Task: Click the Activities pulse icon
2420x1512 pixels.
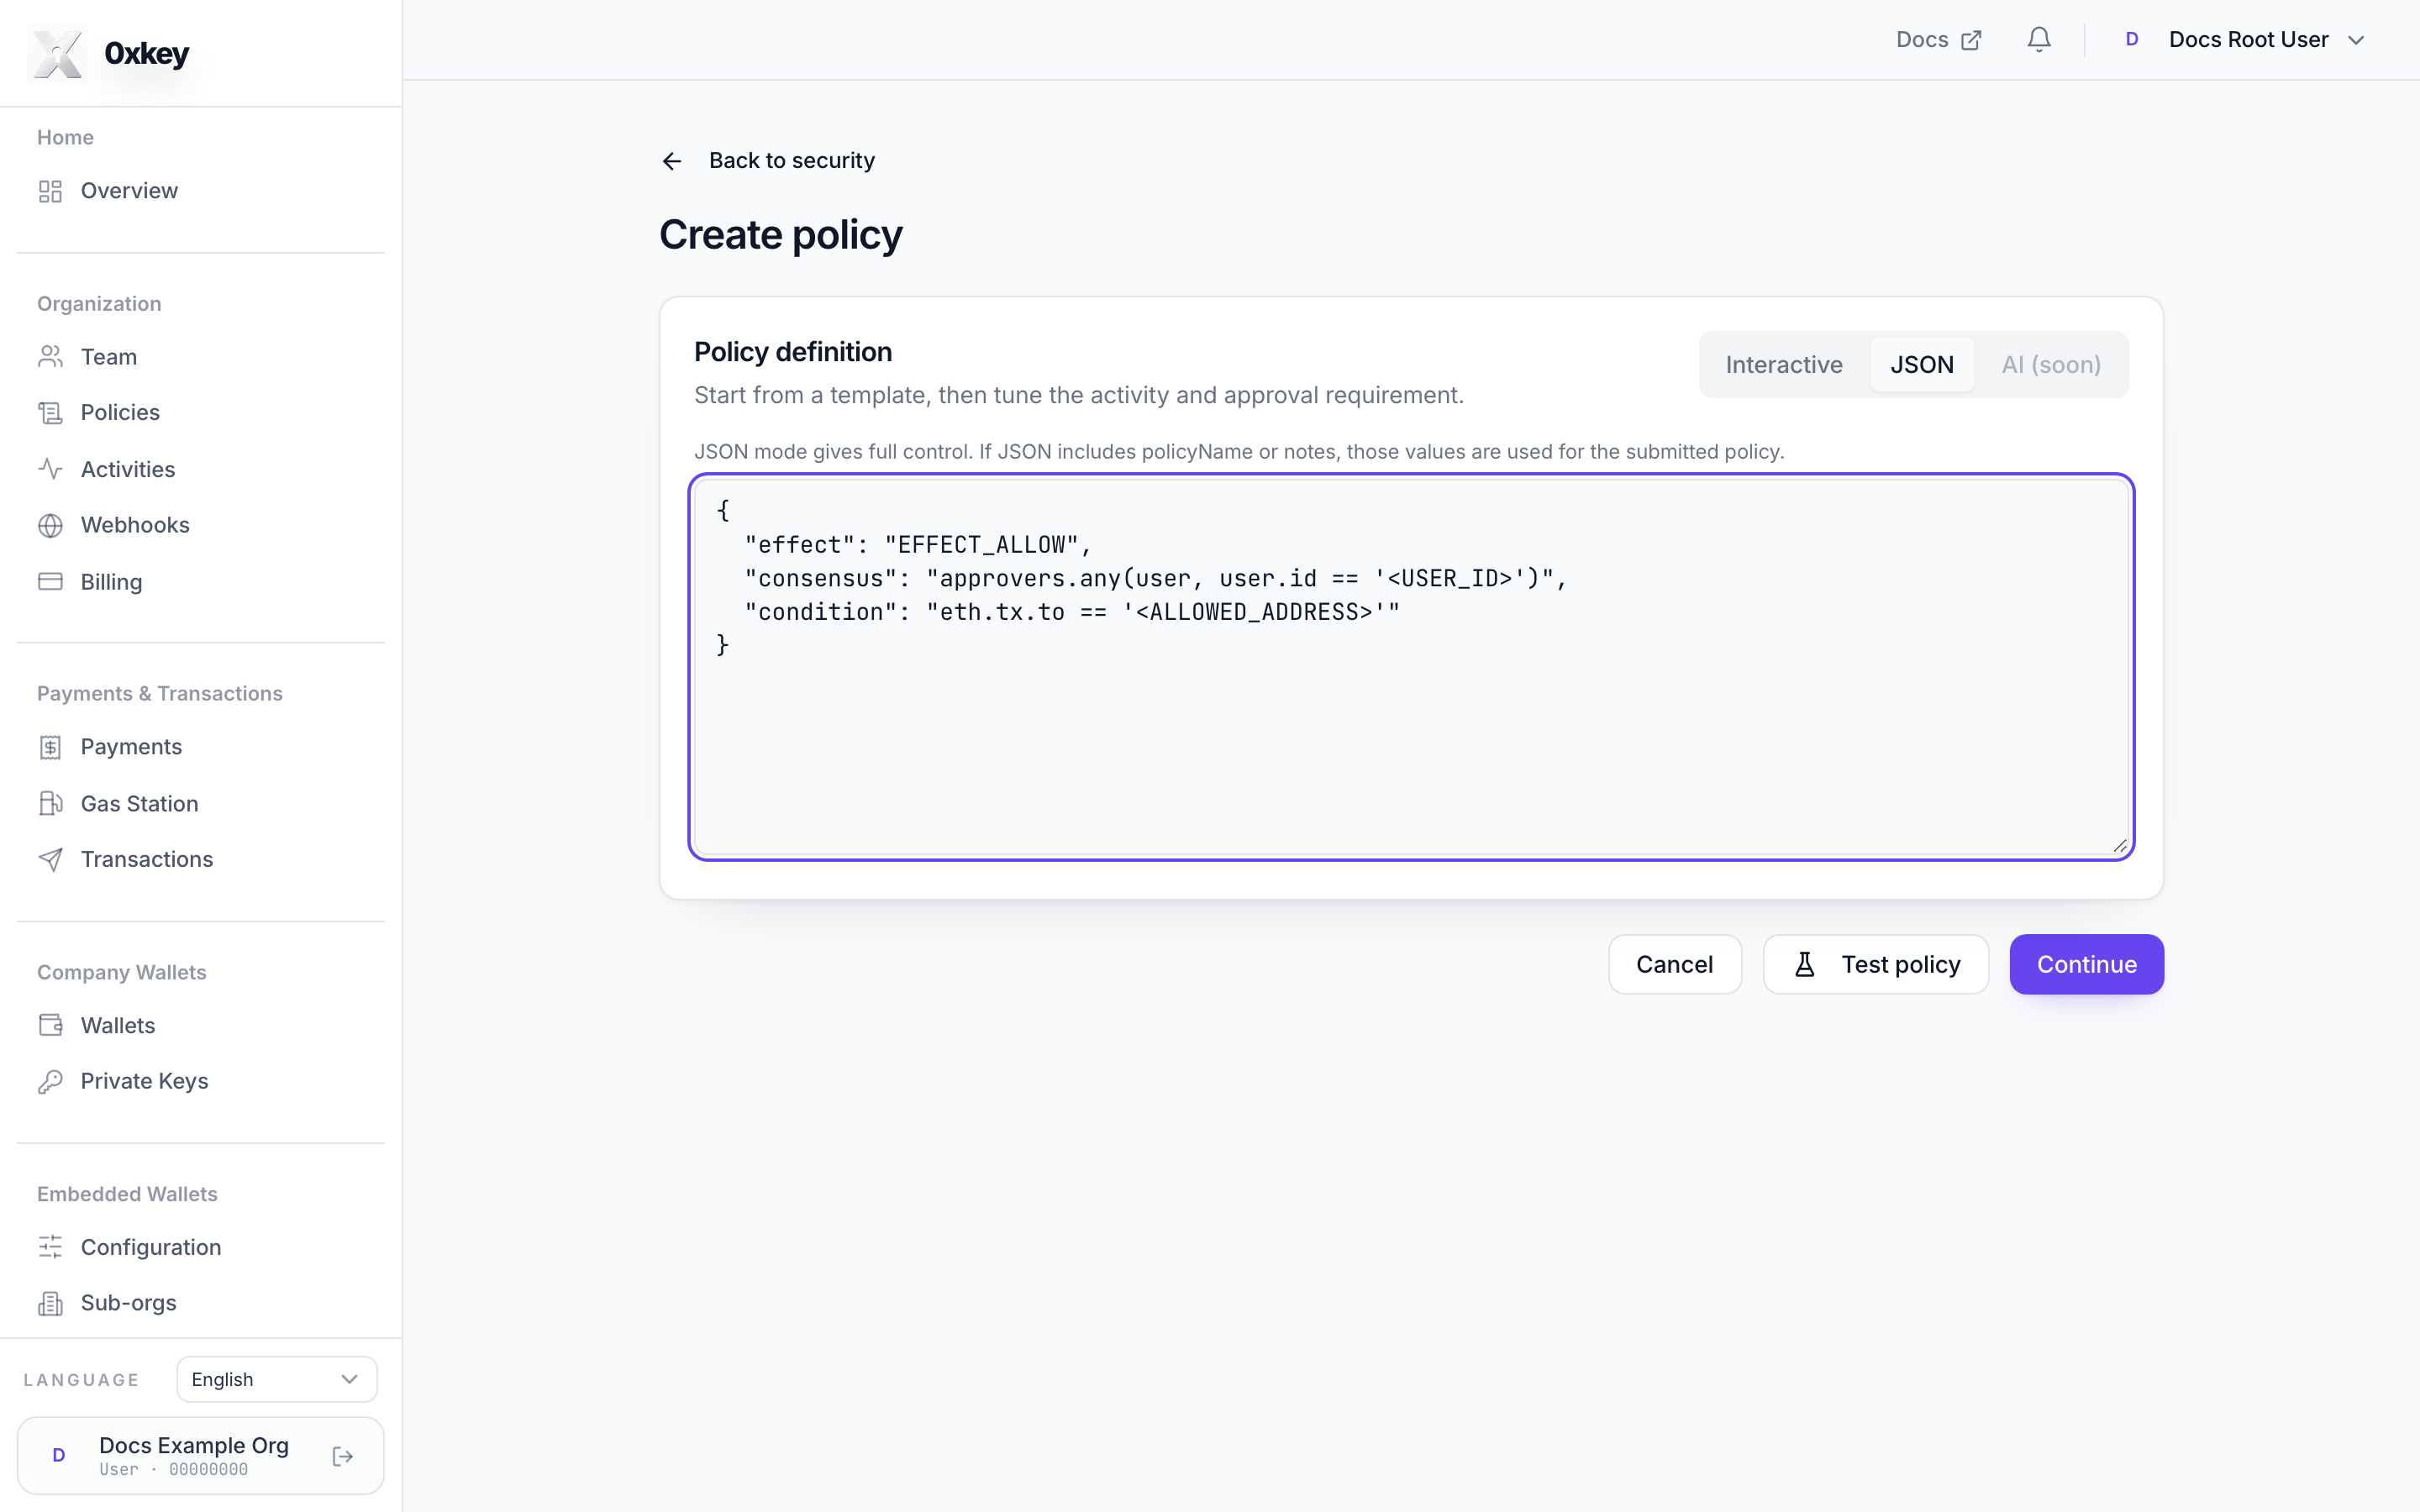Action: [x=50, y=469]
